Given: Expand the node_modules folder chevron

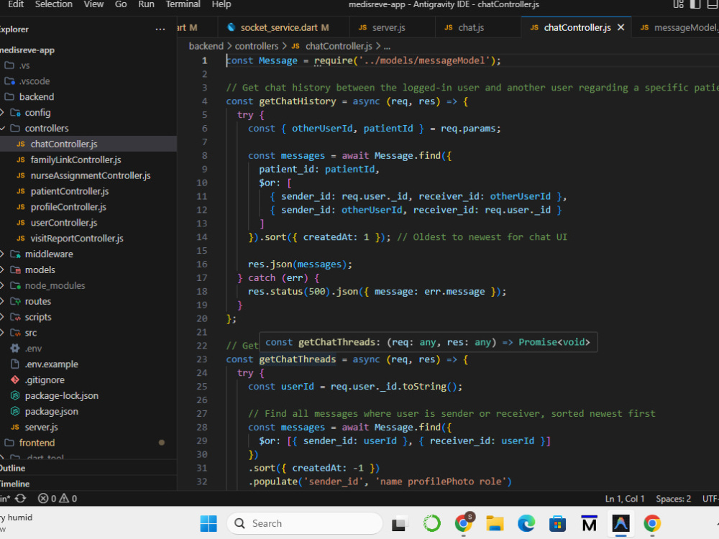Looking at the screenshot, I should point(2,285).
